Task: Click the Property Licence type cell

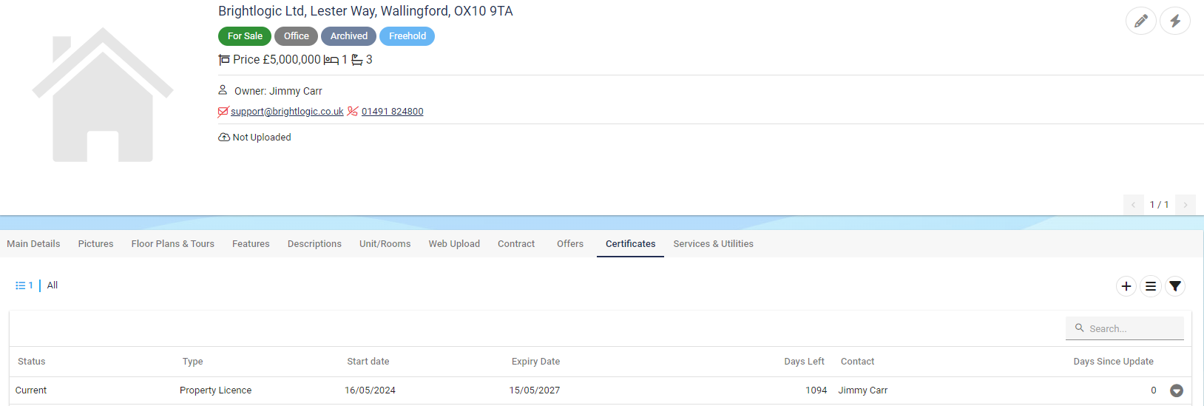Action: coord(216,390)
